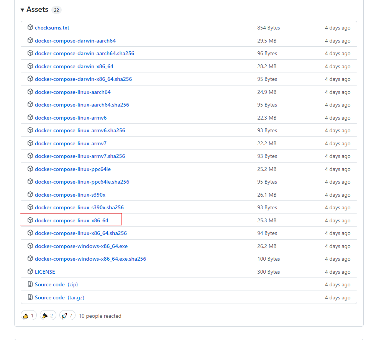Screen dimensions: 371x340
Task: Download docker-compose-linux-armv6 binary
Action: (x=71, y=118)
